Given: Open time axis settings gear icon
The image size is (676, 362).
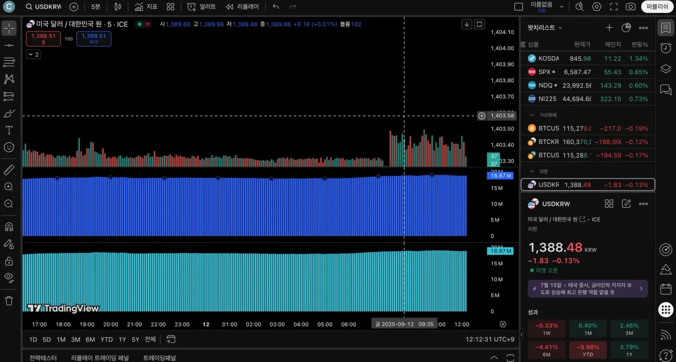Looking at the screenshot, I should pos(503,324).
